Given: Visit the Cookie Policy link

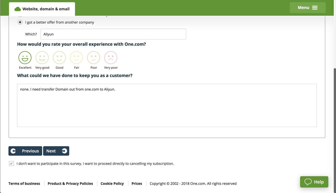Looking at the screenshot, I should pos(112,184).
